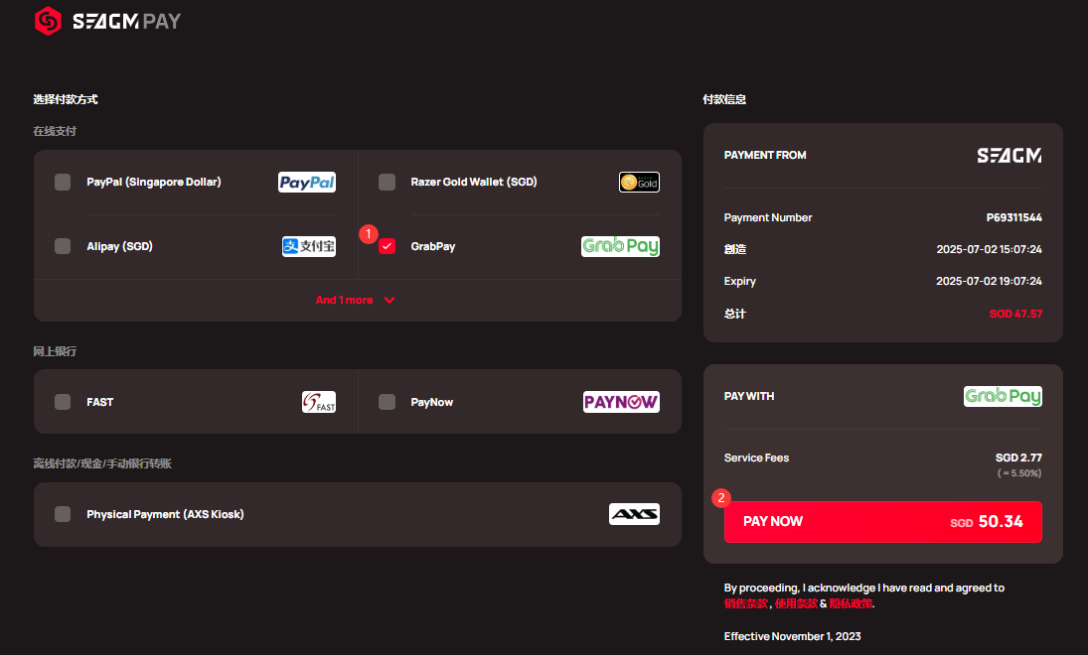Click the Alipay (SGD) label
1088x655 pixels.
pos(119,246)
